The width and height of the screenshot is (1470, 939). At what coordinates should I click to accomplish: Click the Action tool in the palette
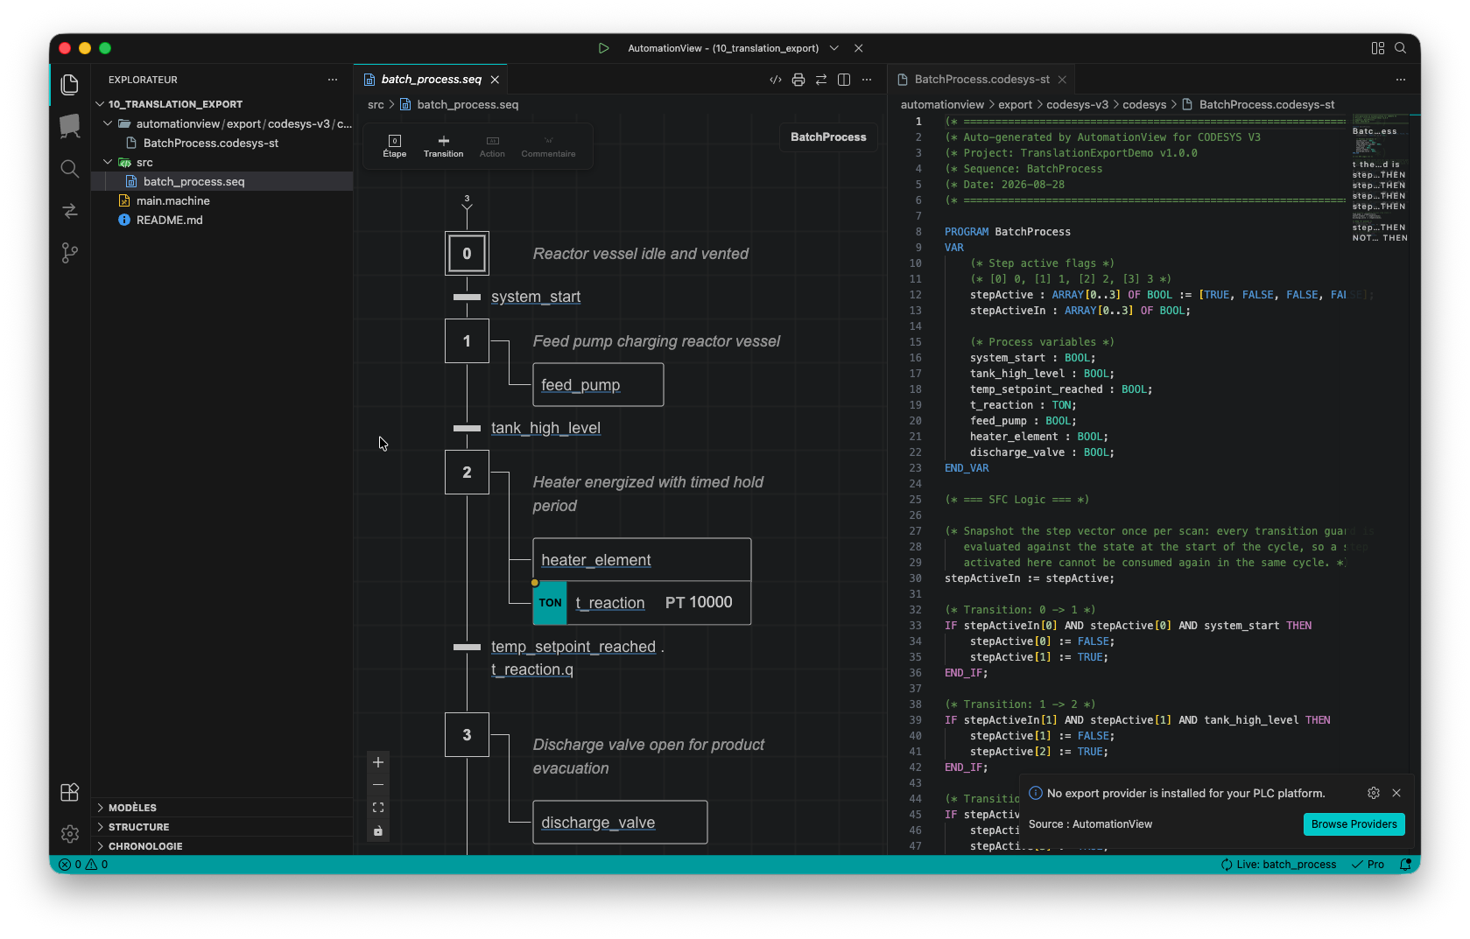(492, 145)
